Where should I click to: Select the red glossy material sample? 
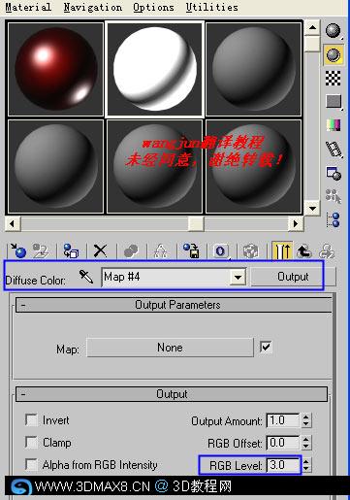tap(55, 69)
